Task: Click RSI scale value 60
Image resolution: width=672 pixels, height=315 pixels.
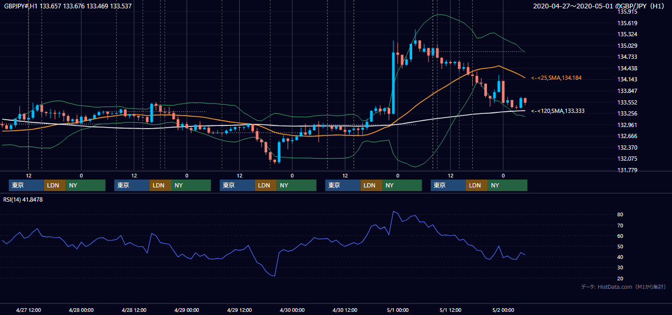Action: coord(620,236)
